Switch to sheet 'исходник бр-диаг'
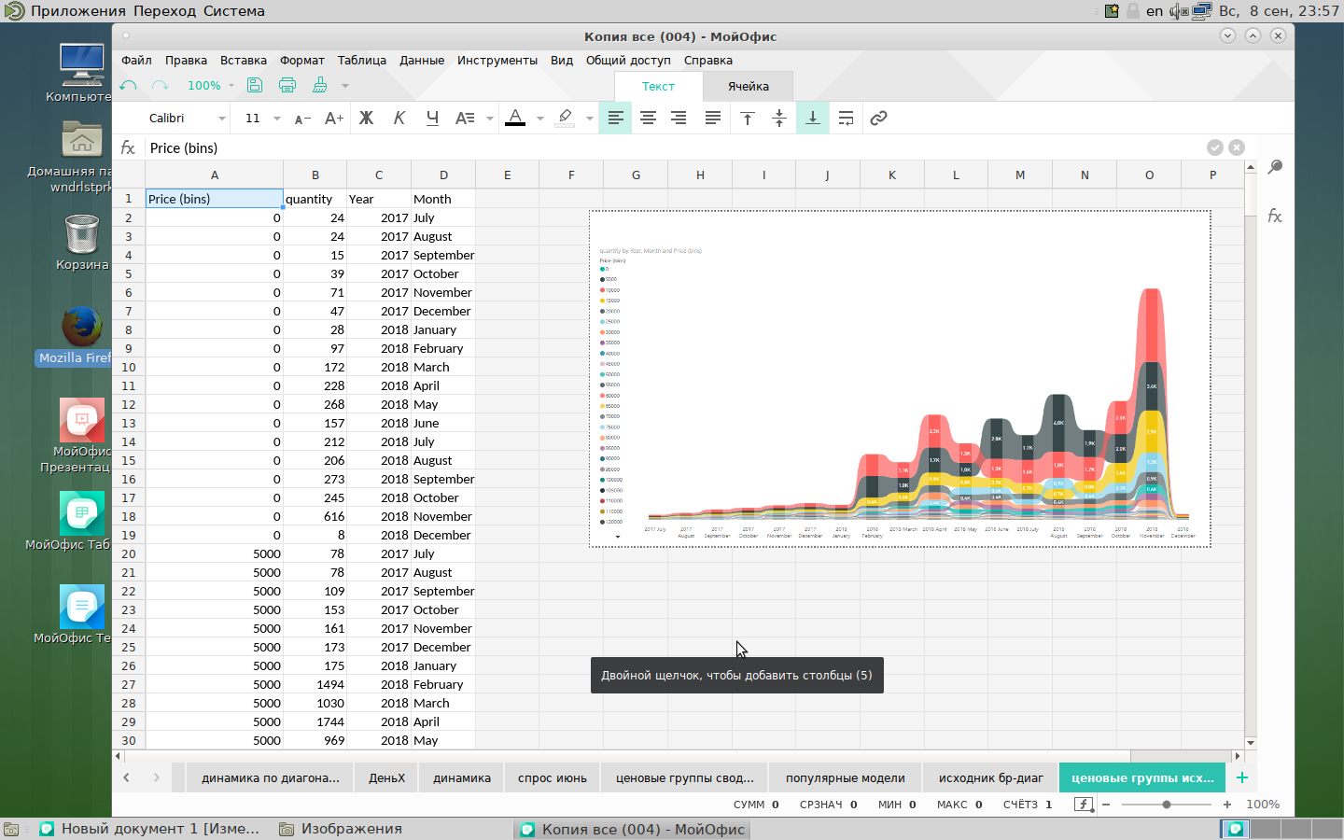1344x840 pixels. point(991,778)
